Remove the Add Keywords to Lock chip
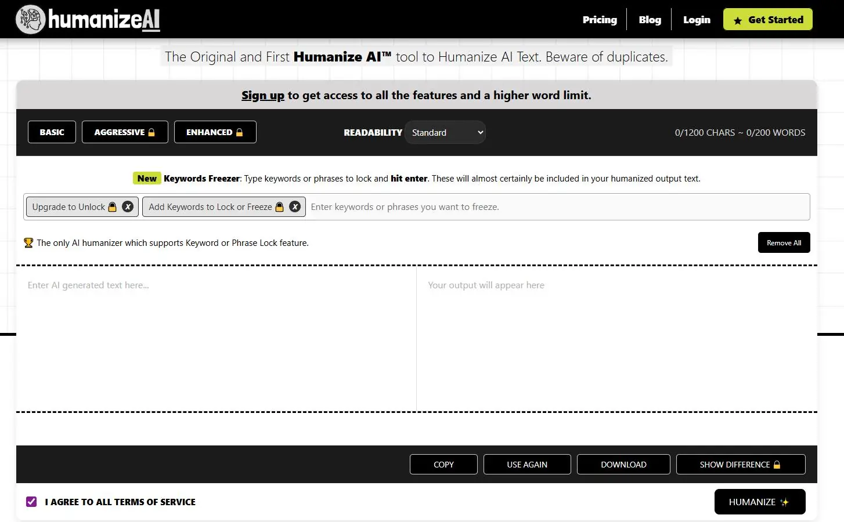844x522 pixels. (295, 206)
